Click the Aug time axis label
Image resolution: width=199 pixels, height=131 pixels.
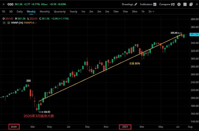[190, 127]
